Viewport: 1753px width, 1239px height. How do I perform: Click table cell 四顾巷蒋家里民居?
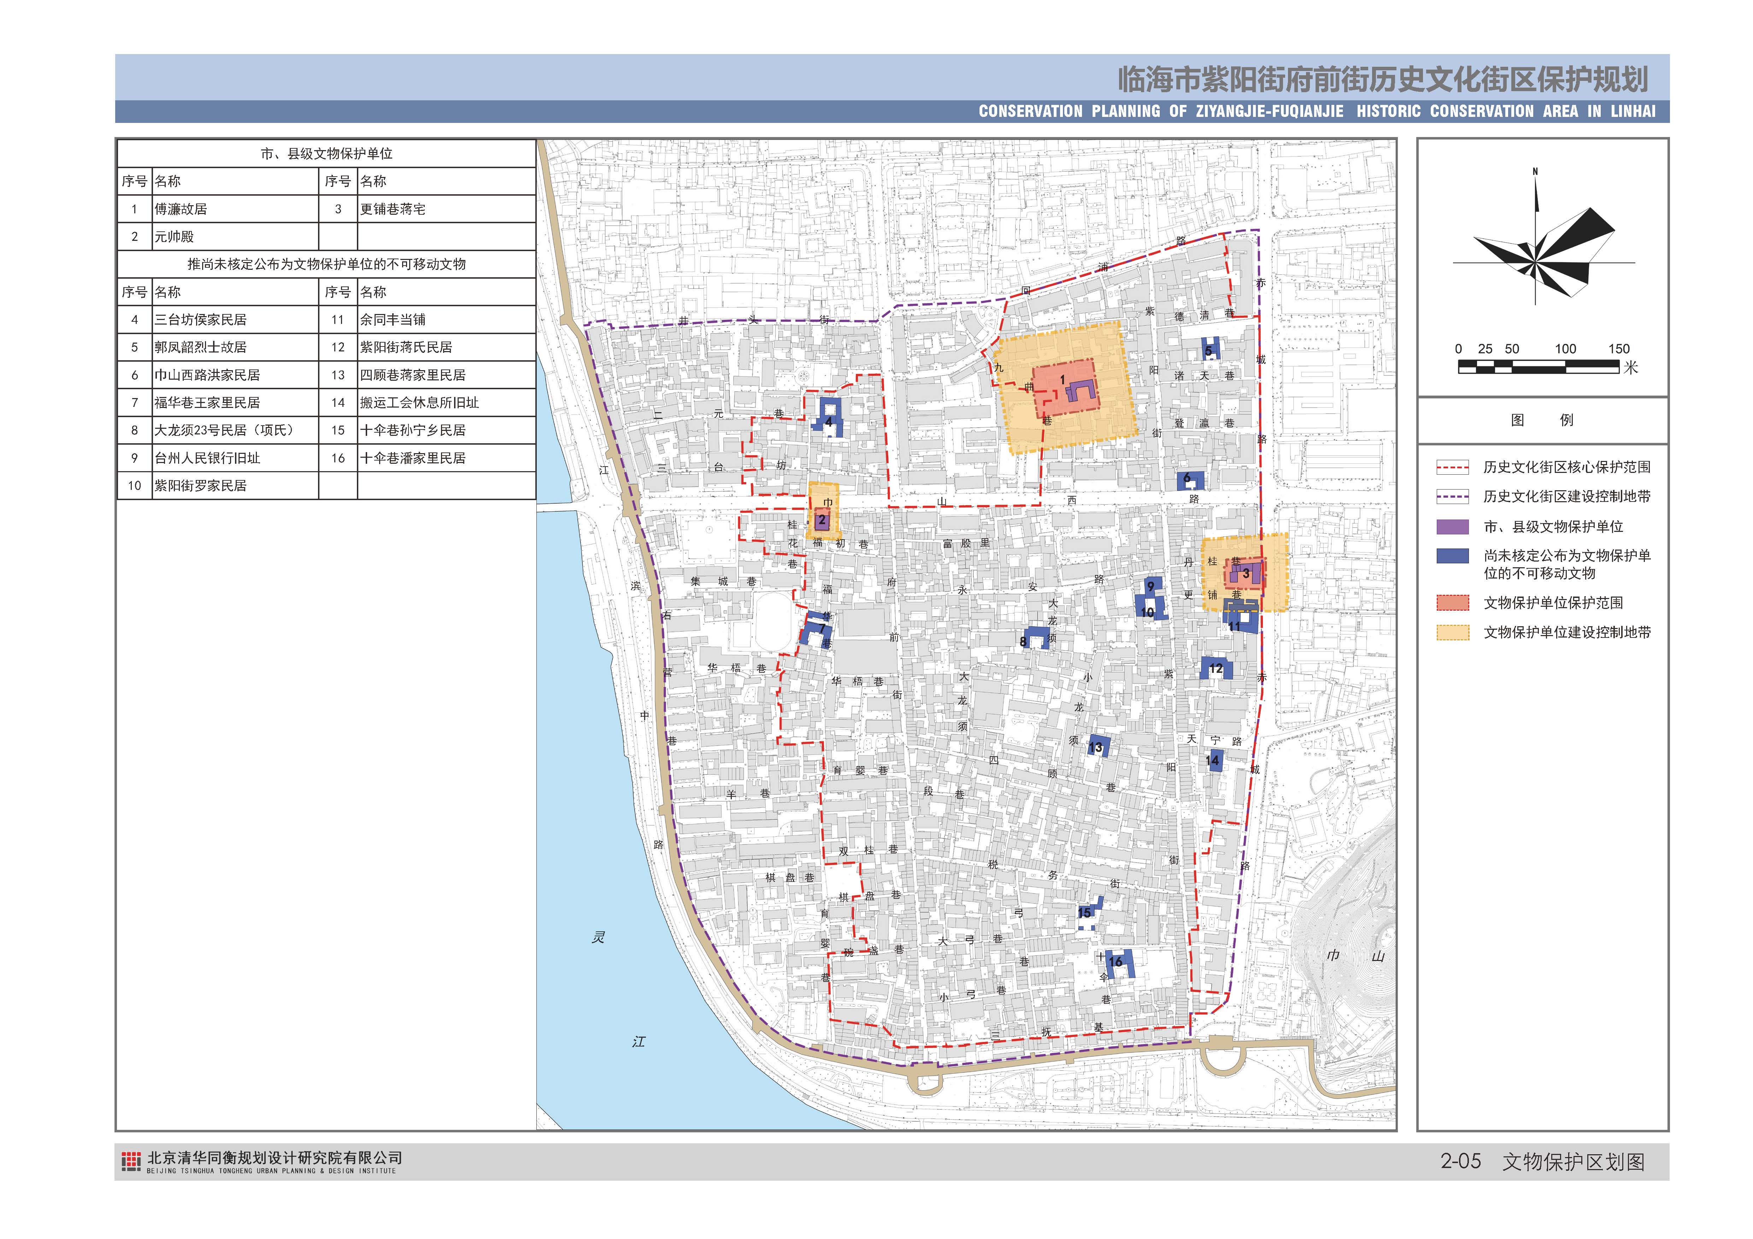(x=413, y=375)
